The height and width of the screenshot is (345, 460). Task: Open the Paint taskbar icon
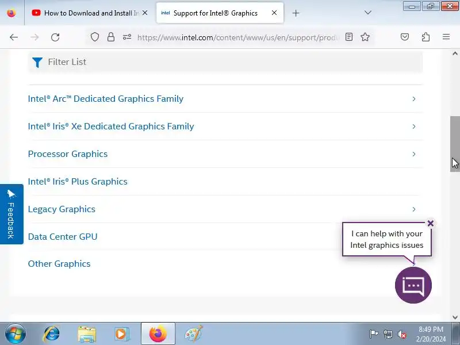tap(194, 333)
